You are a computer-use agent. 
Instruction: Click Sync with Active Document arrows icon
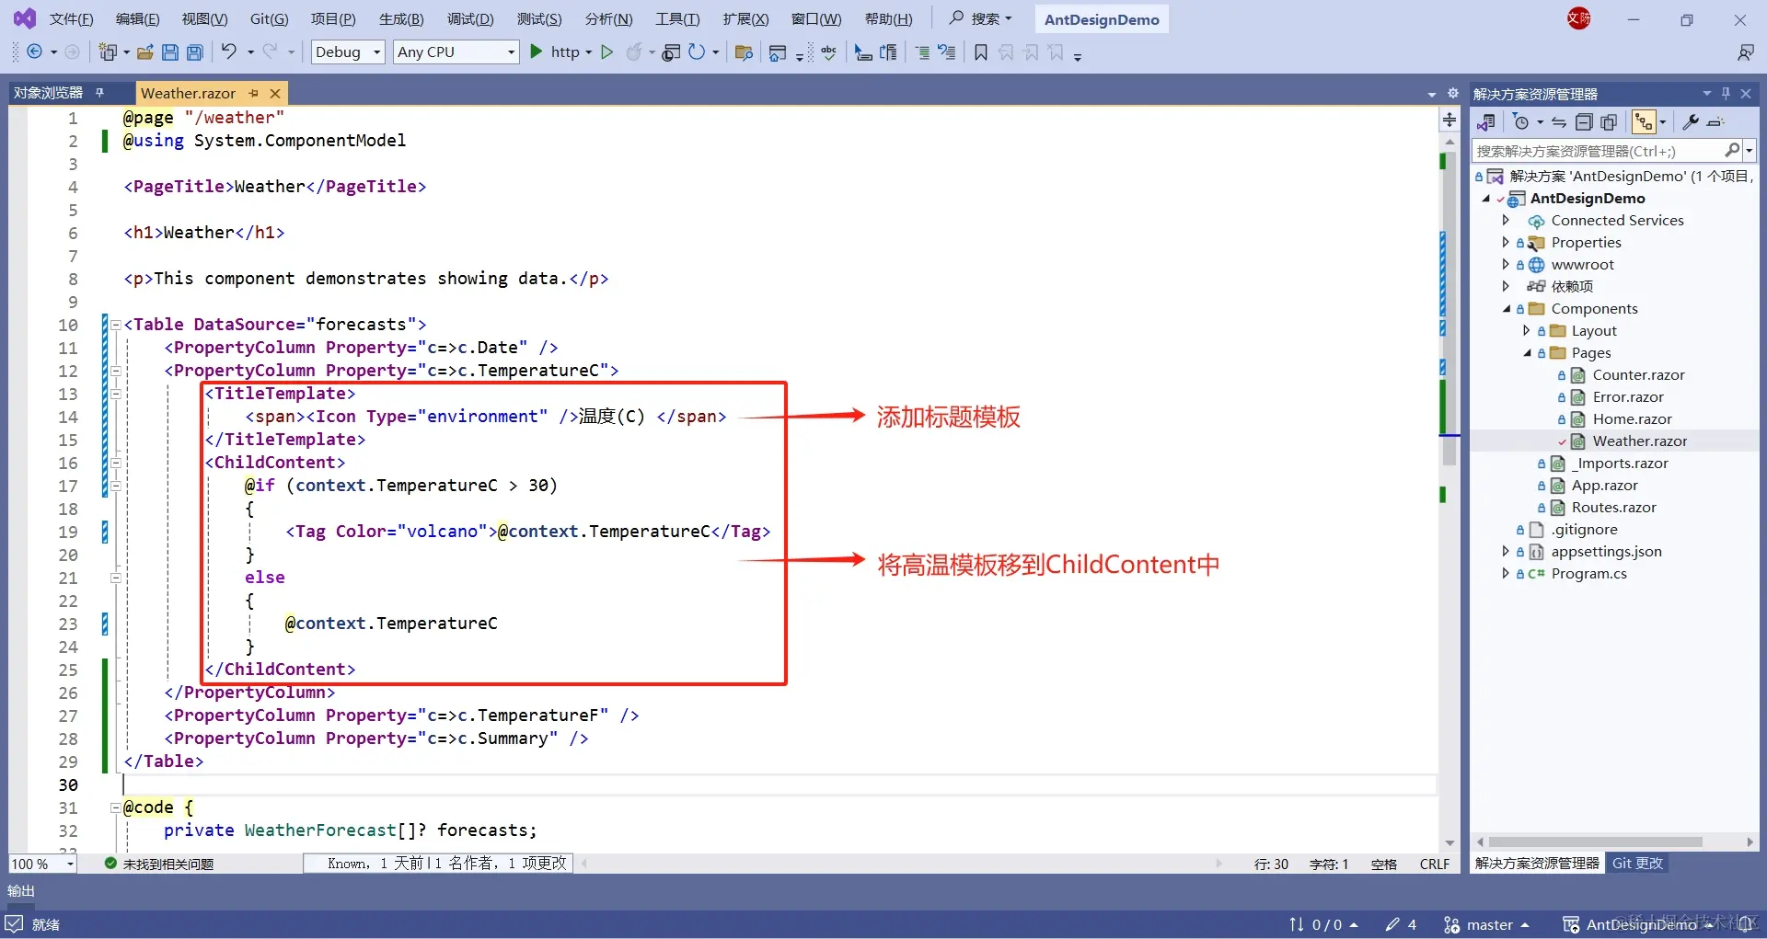click(x=1559, y=122)
